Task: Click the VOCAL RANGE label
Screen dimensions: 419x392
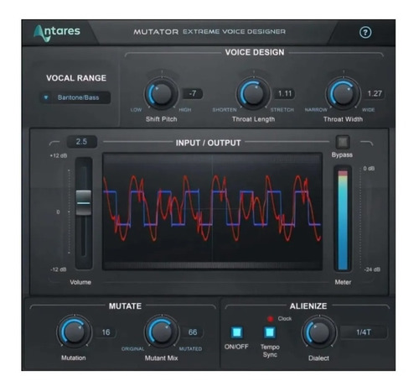Action: 76,78
